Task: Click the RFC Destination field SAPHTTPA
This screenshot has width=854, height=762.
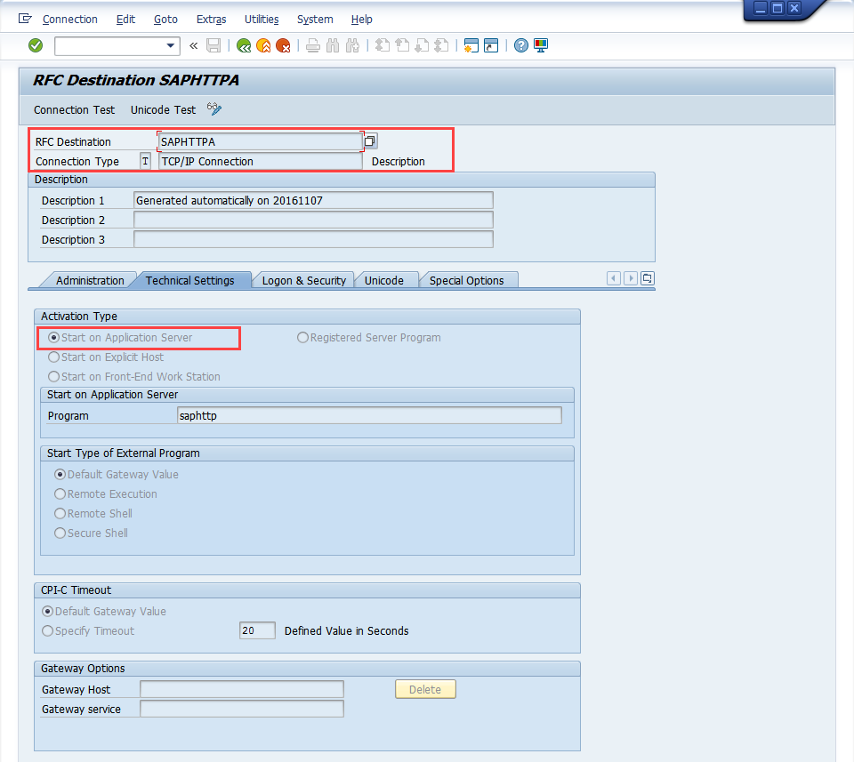Action: (261, 141)
